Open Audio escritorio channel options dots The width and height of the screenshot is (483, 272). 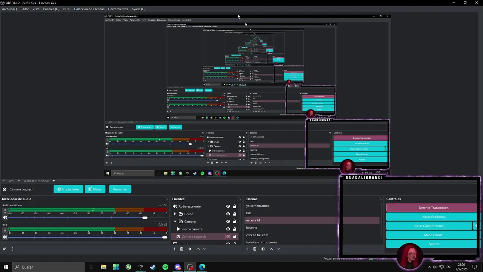5,211
